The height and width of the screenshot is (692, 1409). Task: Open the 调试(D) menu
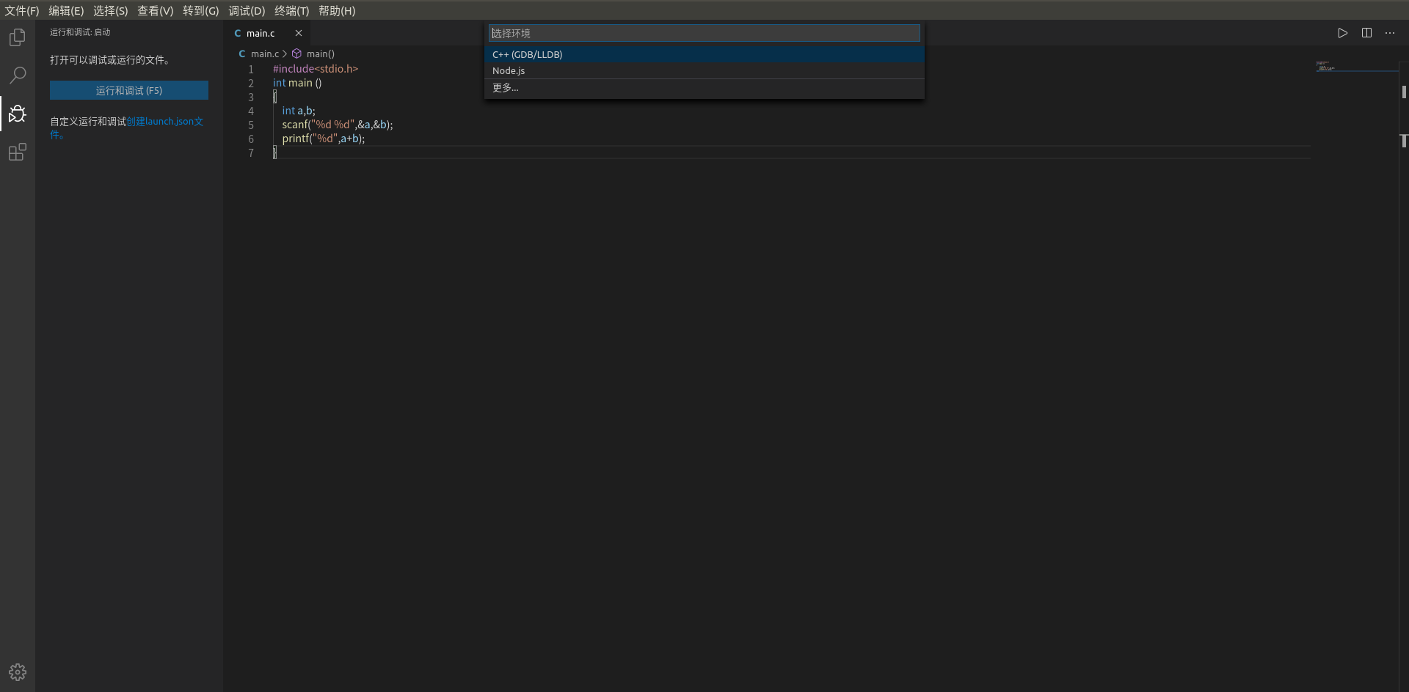click(x=246, y=10)
